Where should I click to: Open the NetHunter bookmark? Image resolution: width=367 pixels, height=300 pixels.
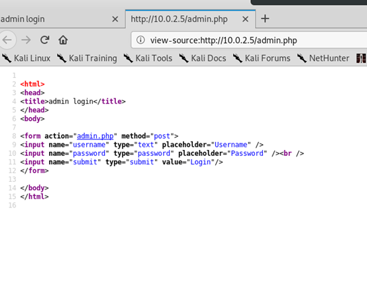(x=323, y=58)
